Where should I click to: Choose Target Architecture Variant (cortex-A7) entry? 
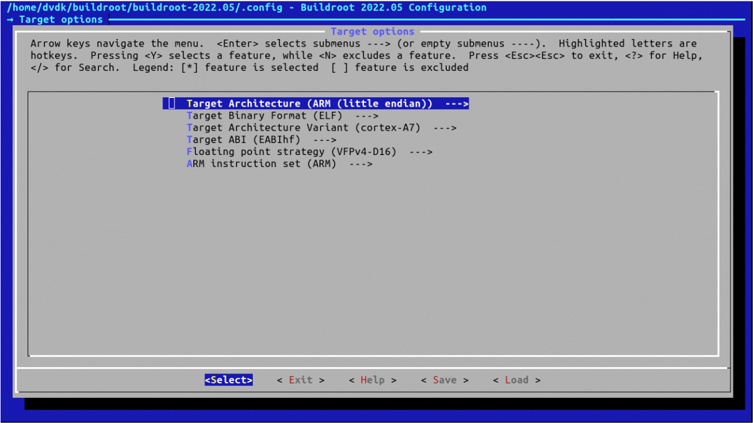click(303, 127)
